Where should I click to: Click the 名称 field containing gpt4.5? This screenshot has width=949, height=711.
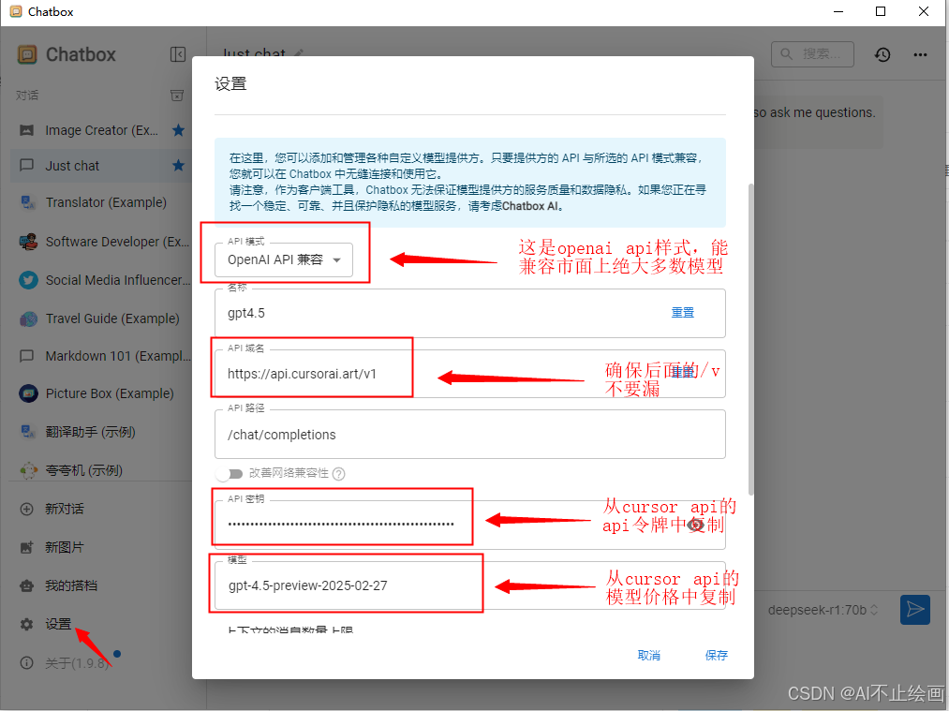469,313
